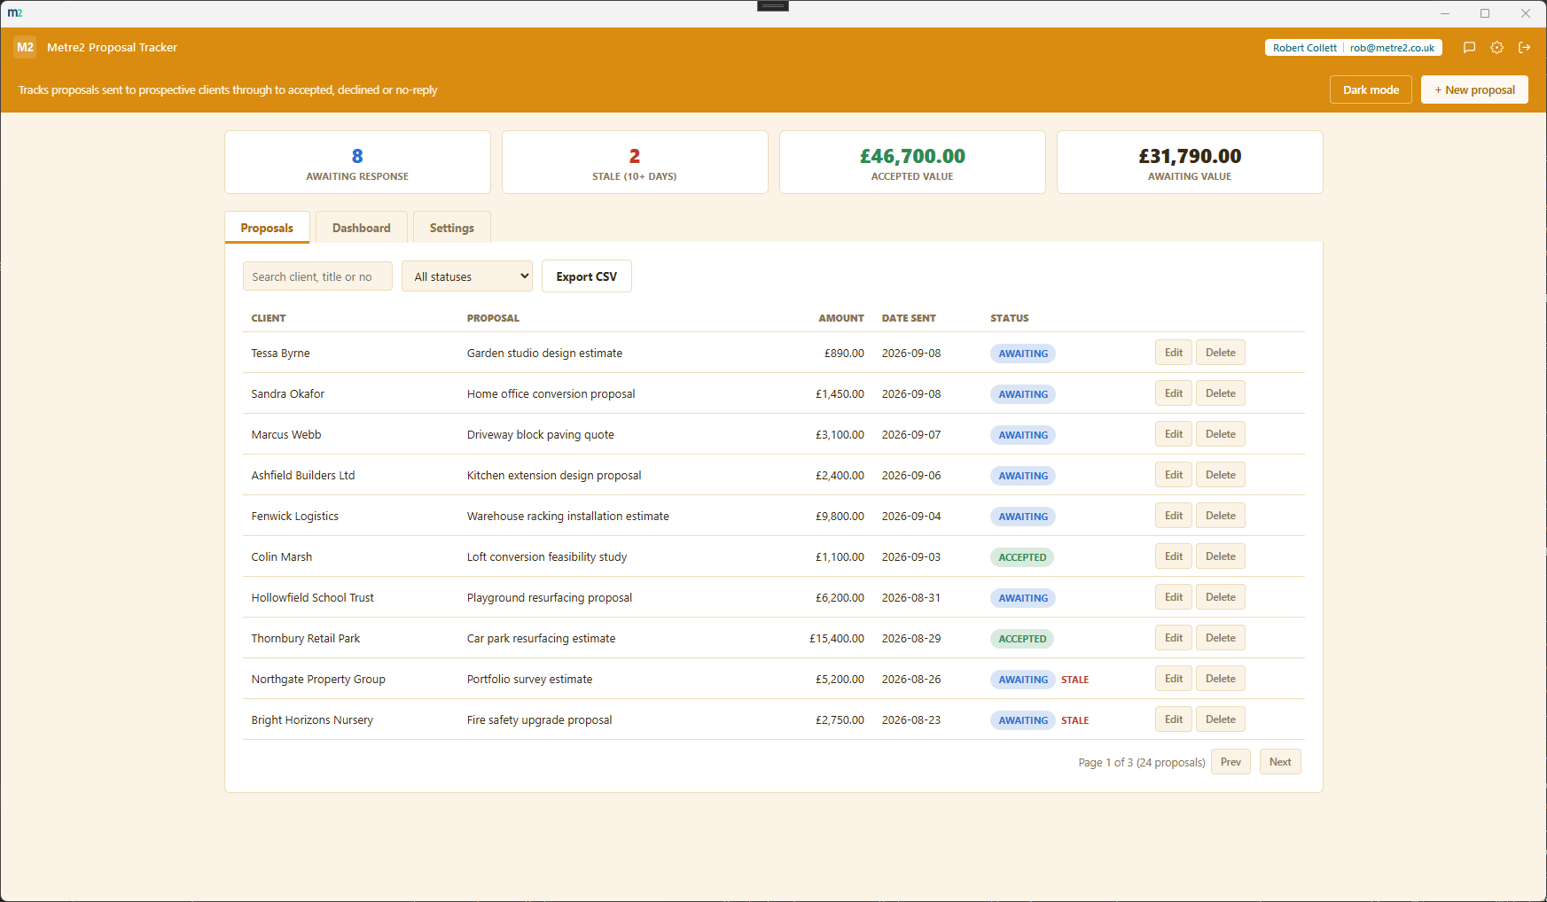This screenshot has height=902, width=1547.
Task: Edit the Thornbury Retail Park proposal
Action: 1174,638
